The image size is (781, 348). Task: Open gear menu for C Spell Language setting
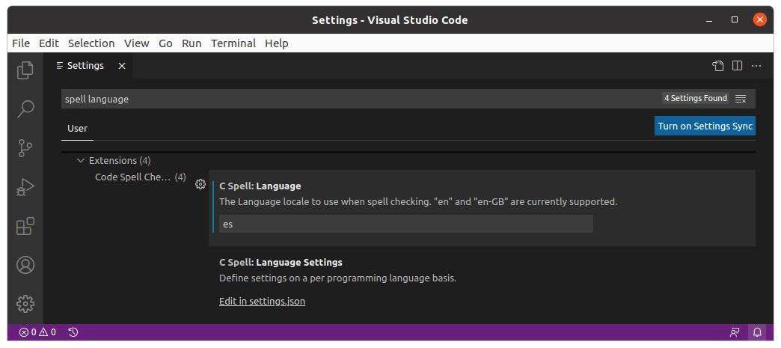(200, 184)
